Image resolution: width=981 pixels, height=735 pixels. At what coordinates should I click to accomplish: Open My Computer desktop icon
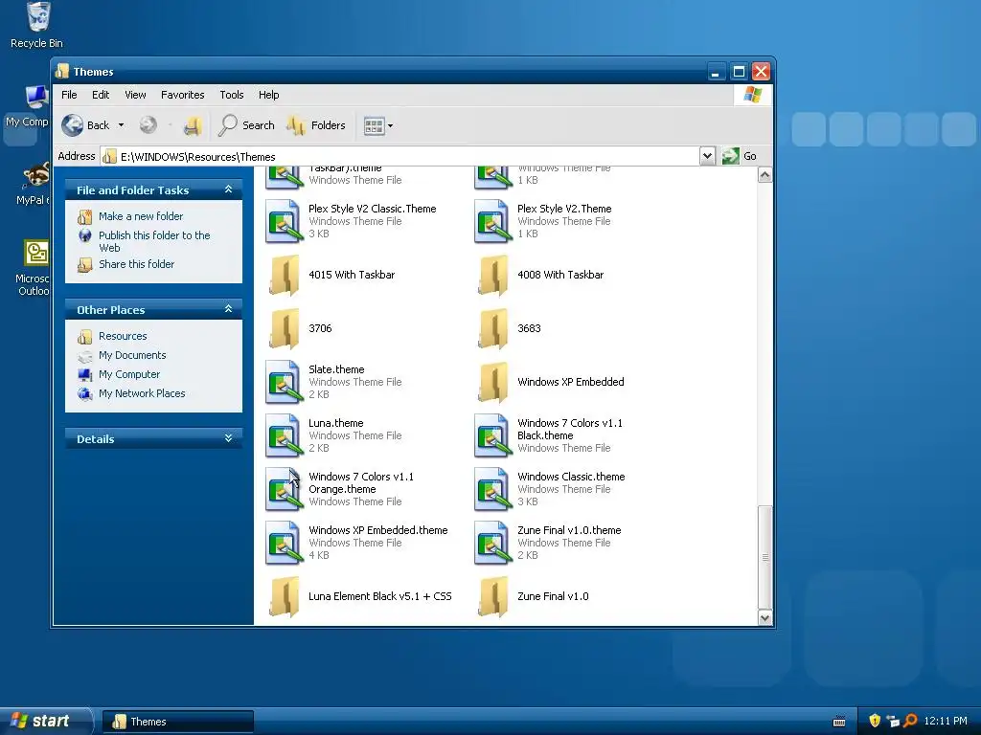click(x=27, y=107)
